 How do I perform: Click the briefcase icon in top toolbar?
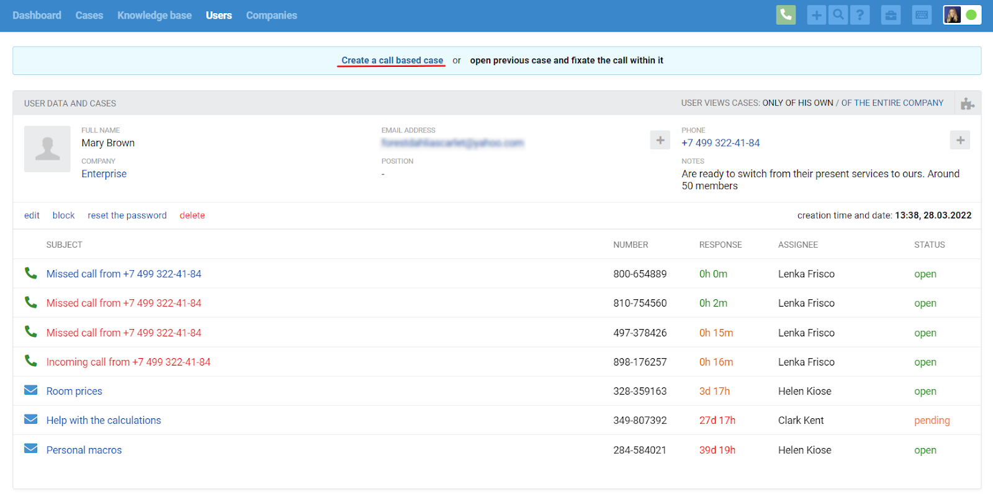pos(891,15)
